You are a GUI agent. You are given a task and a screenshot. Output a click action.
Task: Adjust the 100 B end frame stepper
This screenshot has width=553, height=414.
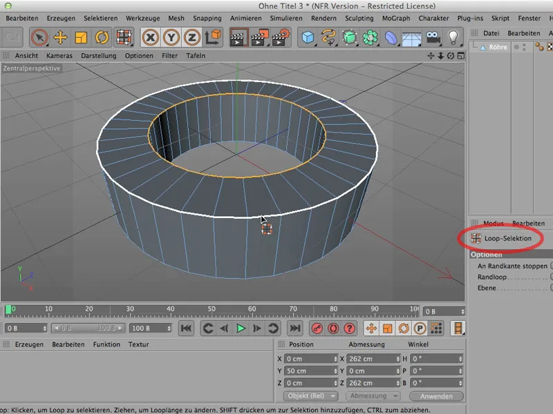click(x=169, y=328)
